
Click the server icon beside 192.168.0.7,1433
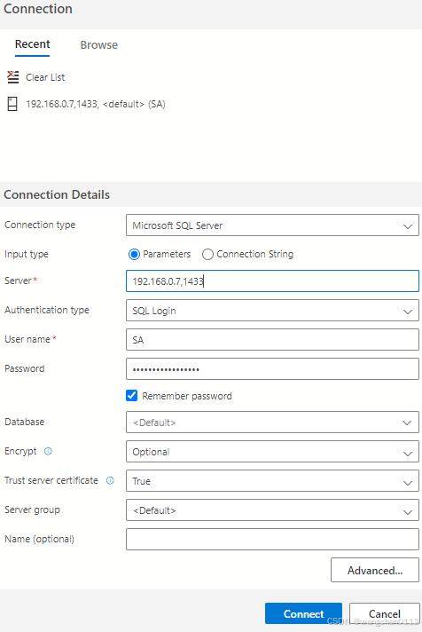point(12,104)
